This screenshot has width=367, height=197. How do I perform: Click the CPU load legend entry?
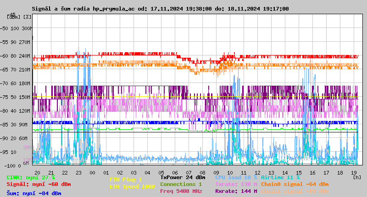coord(236,177)
